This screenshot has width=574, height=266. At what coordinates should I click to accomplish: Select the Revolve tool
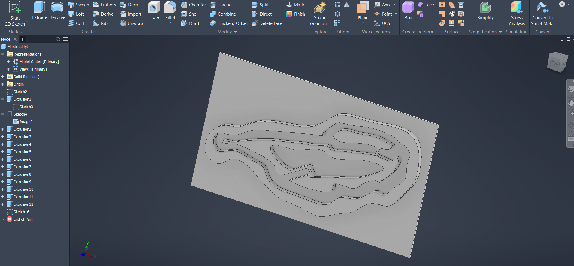[x=57, y=11]
